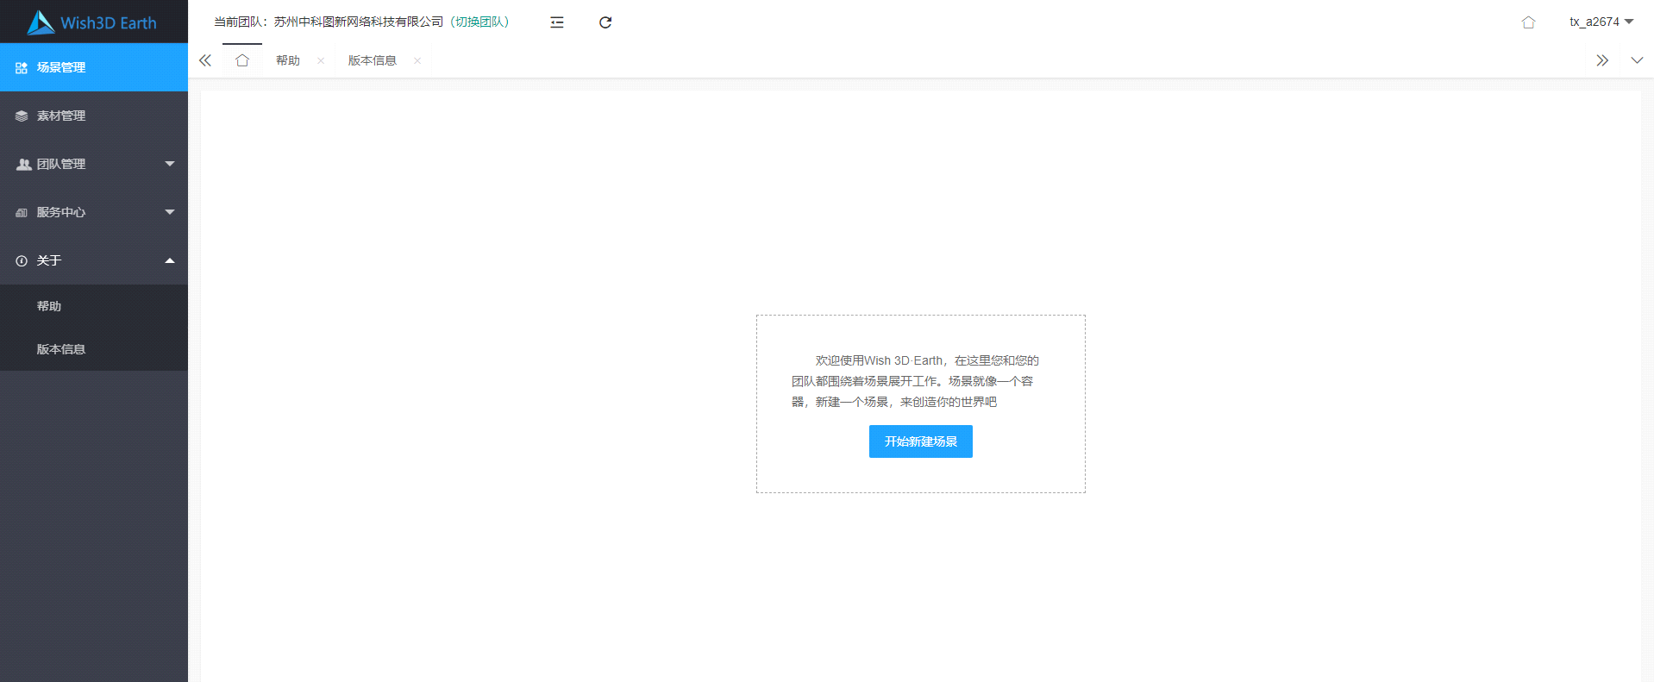This screenshot has width=1654, height=682.
Task: Open the home tab icon
Action: coord(242,60)
